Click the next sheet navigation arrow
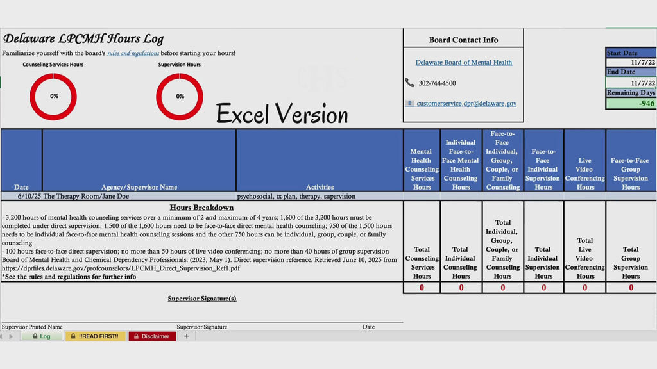The height and width of the screenshot is (369, 657). (x=11, y=336)
